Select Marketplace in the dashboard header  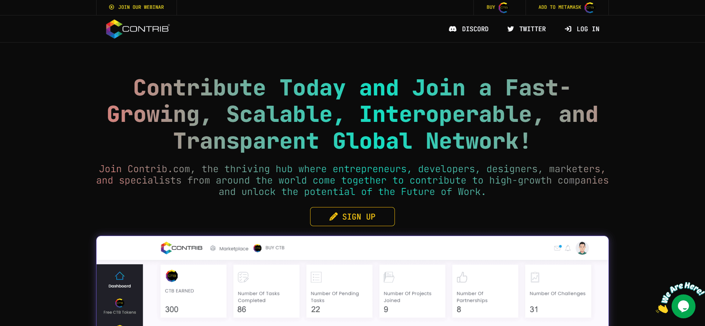(x=229, y=249)
